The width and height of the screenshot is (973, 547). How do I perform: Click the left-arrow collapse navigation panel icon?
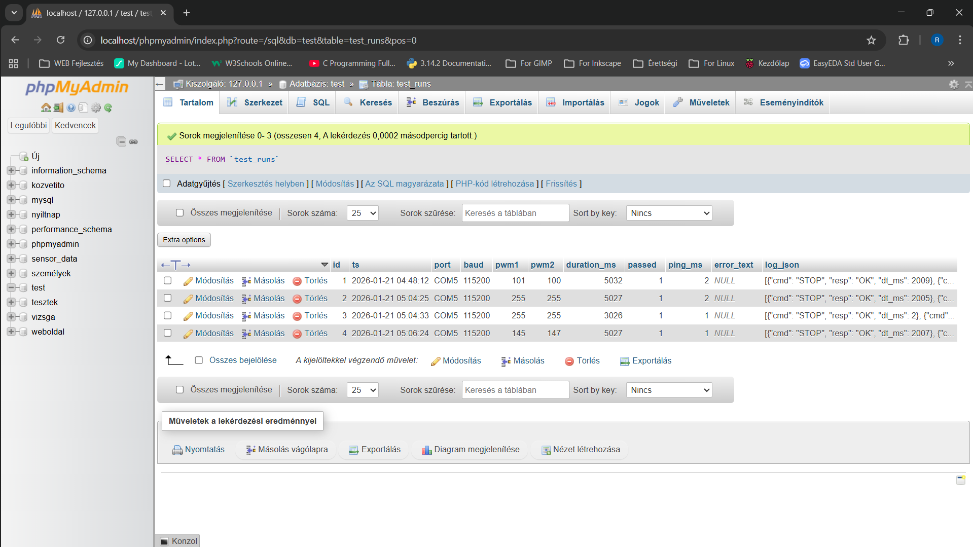[160, 84]
